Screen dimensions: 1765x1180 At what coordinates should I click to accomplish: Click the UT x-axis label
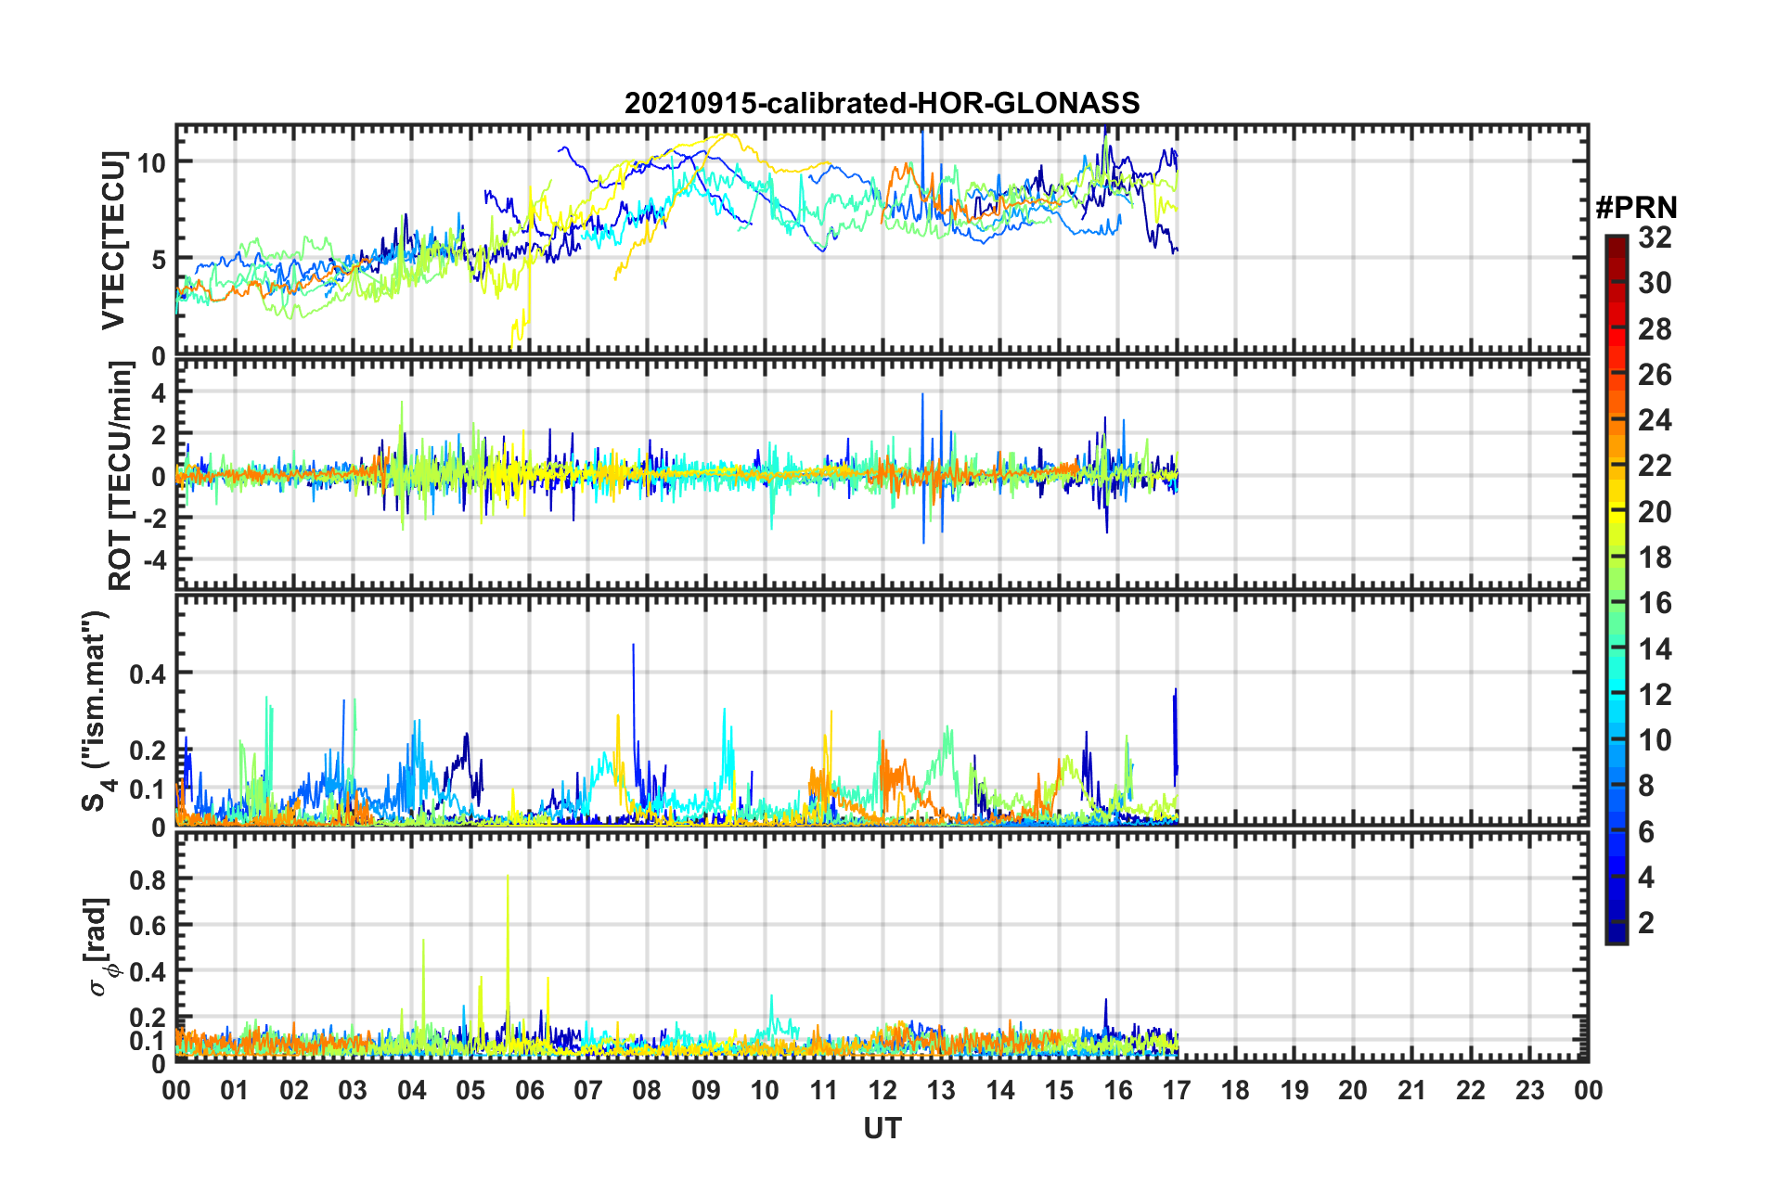[x=882, y=1128]
